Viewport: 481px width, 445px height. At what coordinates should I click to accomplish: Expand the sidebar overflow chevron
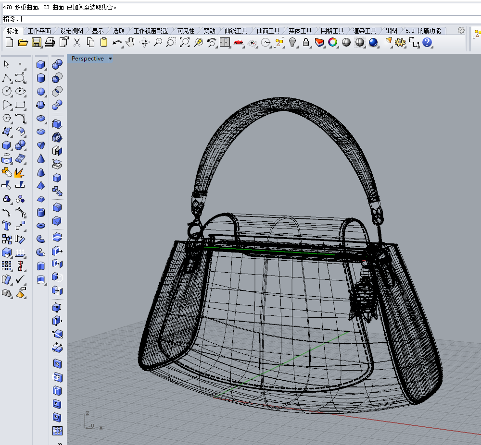[x=60, y=443]
